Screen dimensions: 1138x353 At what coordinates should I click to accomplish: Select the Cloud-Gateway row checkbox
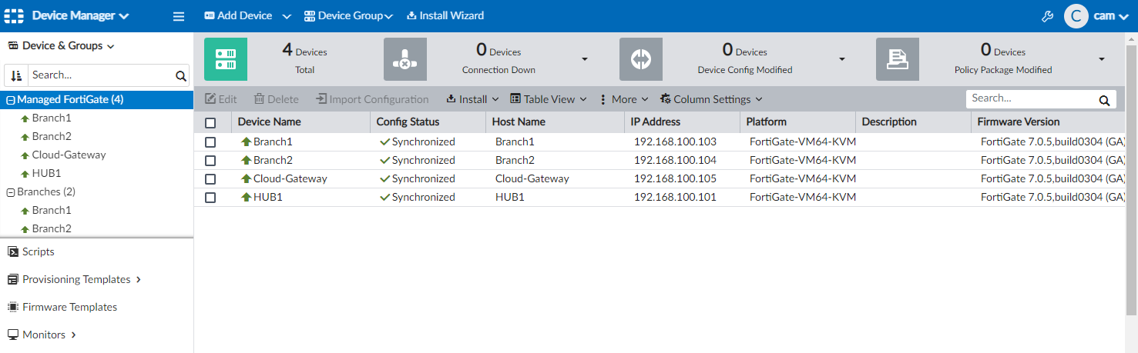click(x=210, y=178)
